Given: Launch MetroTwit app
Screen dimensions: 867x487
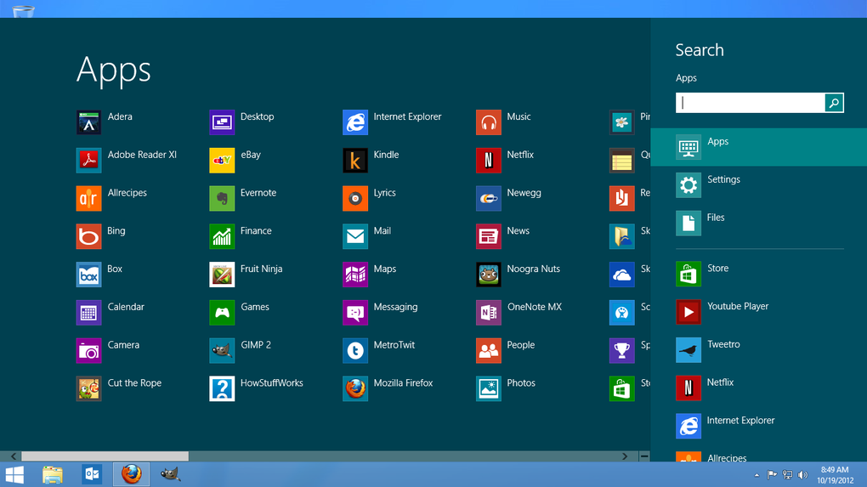Looking at the screenshot, I should pos(355,351).
